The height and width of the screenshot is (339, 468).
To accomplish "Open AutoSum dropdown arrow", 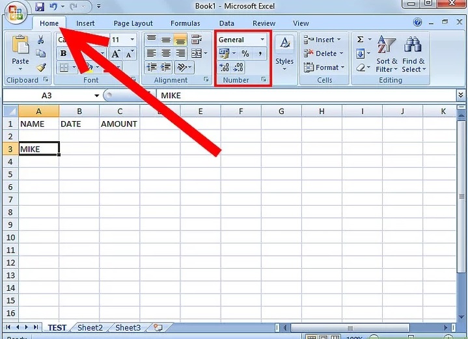I will (x=370, y=39).
